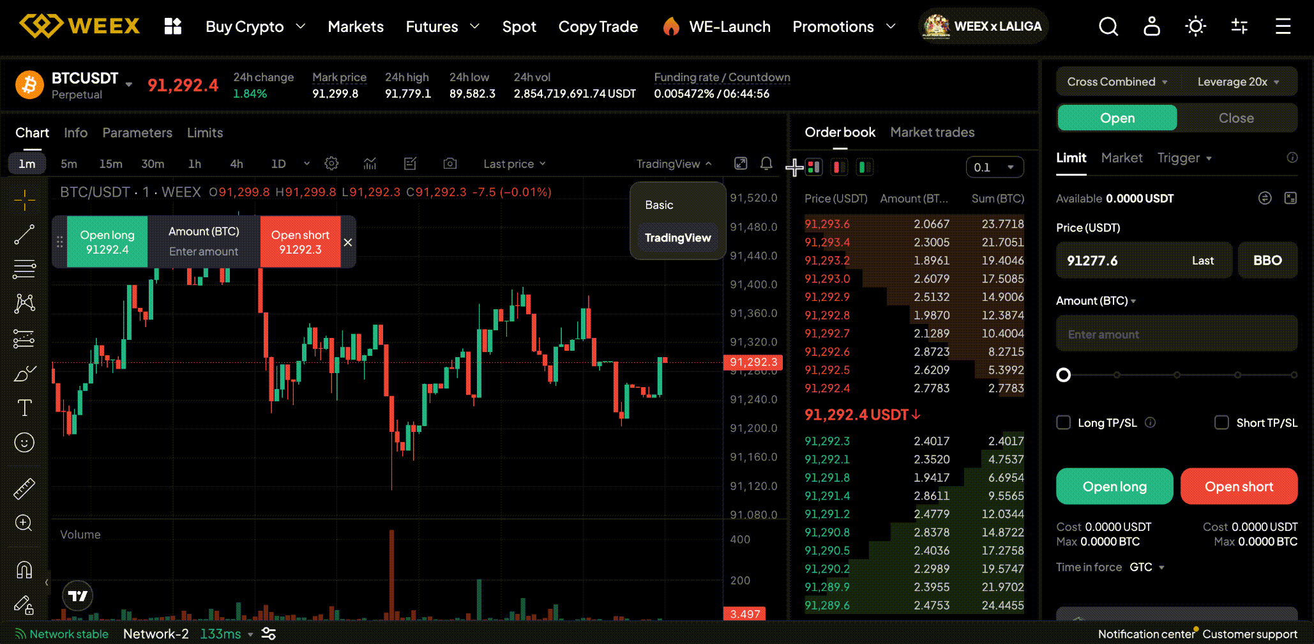Toggle light theme sun icon

pyautogui.click(x=1195, y=26)
